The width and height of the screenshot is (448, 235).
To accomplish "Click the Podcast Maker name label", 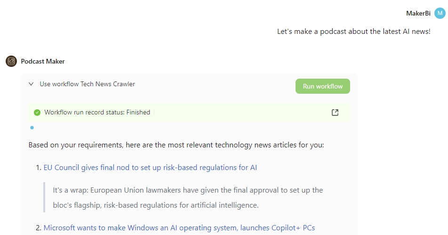I will pos(43,61).
